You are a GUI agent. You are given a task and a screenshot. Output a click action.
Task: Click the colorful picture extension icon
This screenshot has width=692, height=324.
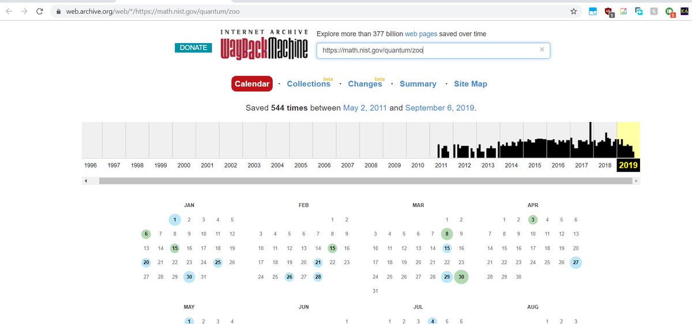(623, 11)
